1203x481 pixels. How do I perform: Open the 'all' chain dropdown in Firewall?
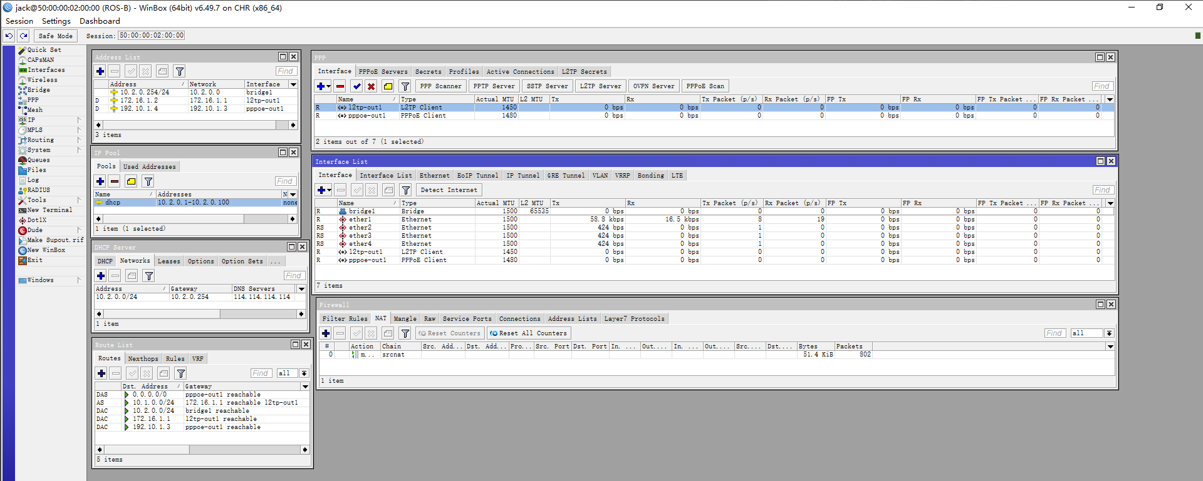[1109, 333]
